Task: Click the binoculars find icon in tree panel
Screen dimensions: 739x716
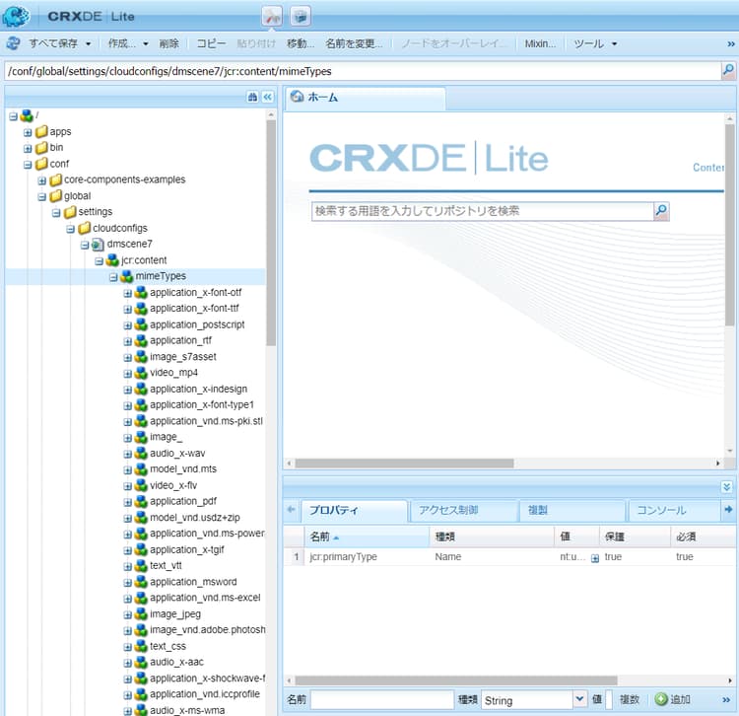Action: point(252,98)
